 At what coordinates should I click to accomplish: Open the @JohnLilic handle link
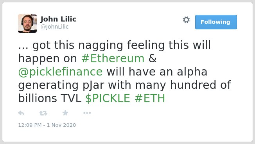pyautogui.click(x=54, y=27)
